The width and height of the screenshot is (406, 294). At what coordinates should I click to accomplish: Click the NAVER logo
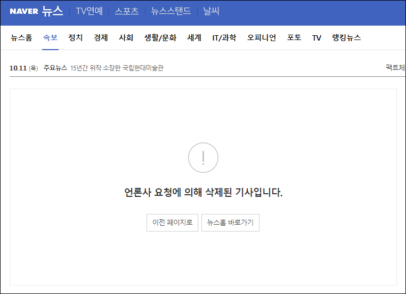[24, 11]
